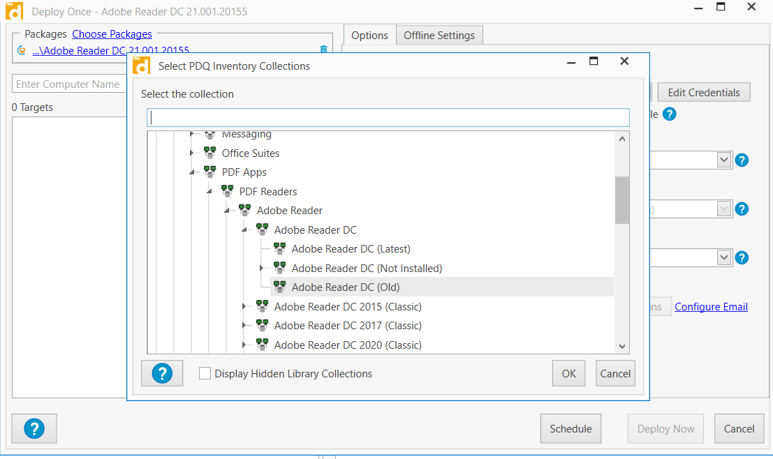The width and height of the screenshot is (773, 459).
Task: Collapse the PDF Apps tree node
Action: point(192,172)
